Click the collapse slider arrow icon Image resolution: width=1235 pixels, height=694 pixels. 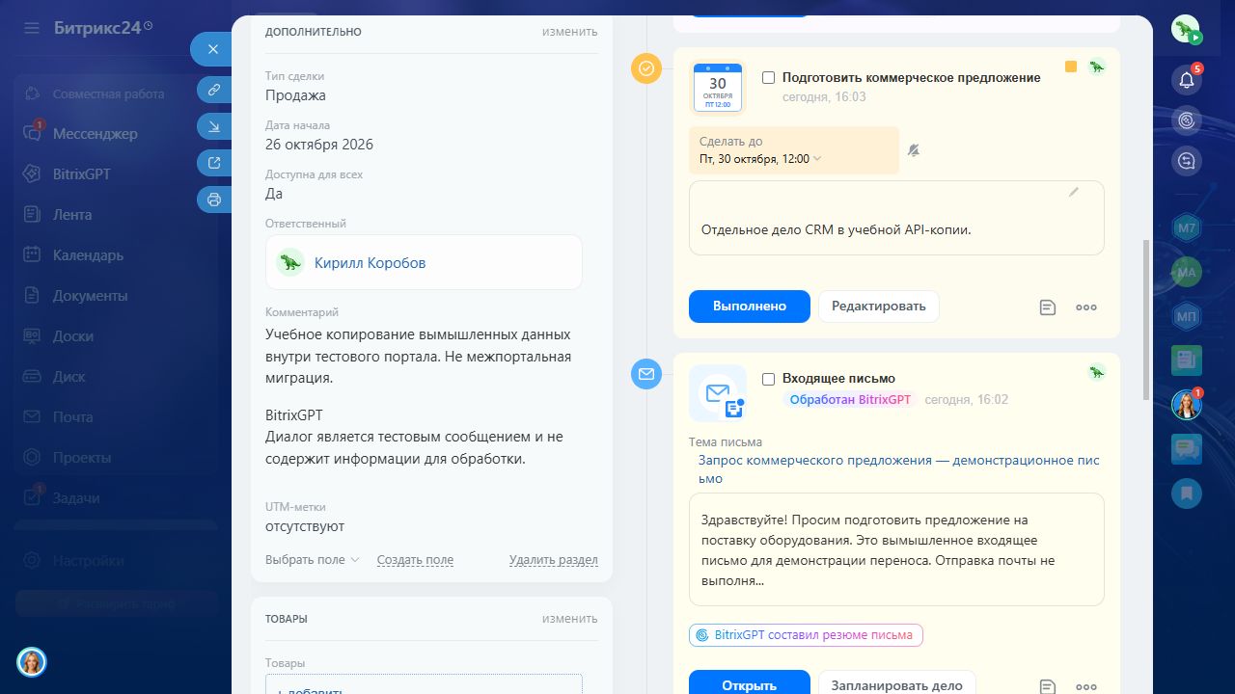pos(214,126)
